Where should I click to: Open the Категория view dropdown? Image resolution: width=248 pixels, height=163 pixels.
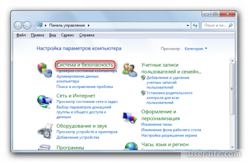click(x=196, y=48)
